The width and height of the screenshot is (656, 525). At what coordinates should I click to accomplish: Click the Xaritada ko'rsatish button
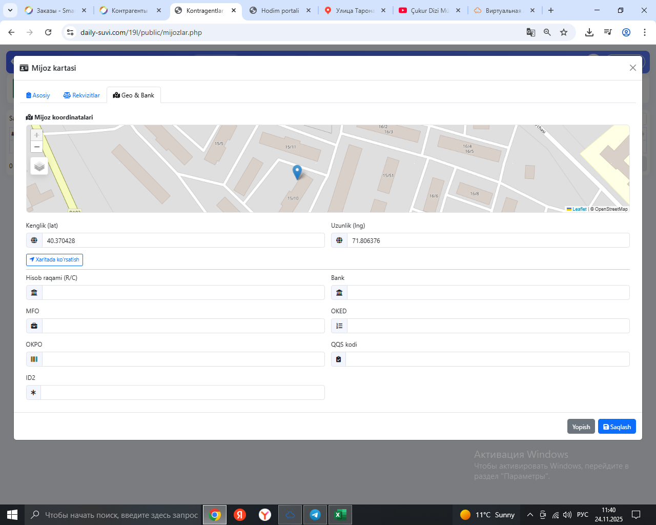coord(54,260)
